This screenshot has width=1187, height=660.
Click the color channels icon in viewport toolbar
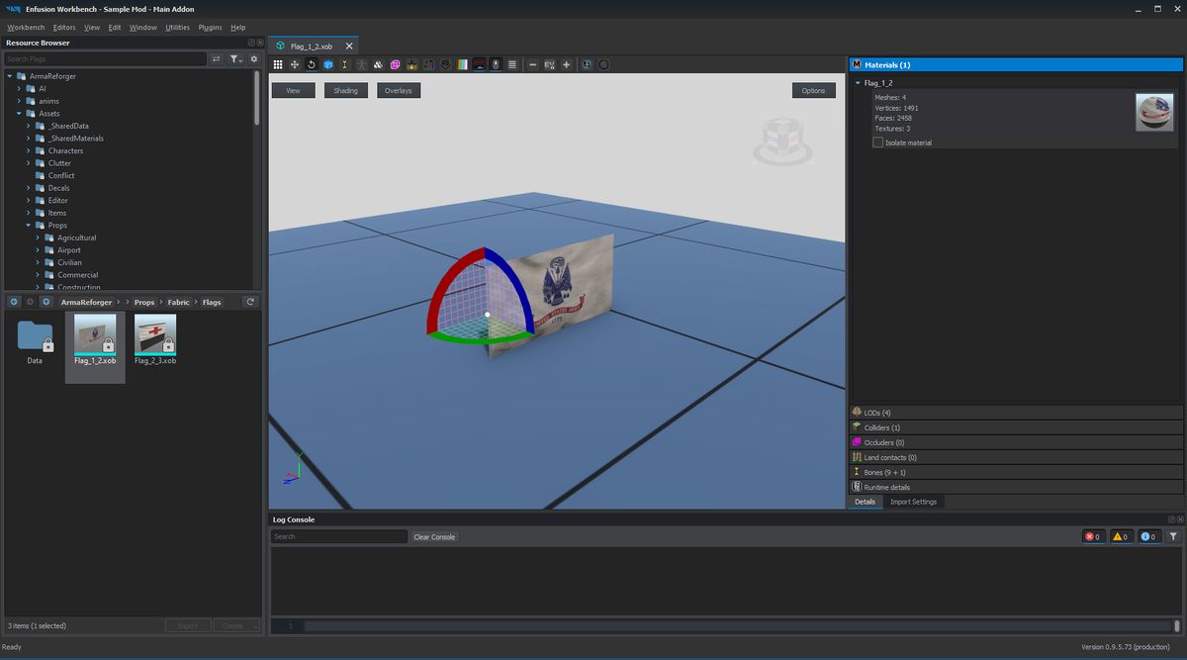462,64
